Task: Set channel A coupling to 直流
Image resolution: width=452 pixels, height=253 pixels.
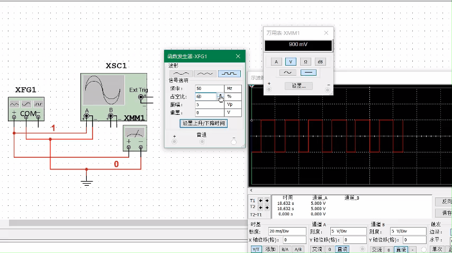Action: [x=342, y=249]
